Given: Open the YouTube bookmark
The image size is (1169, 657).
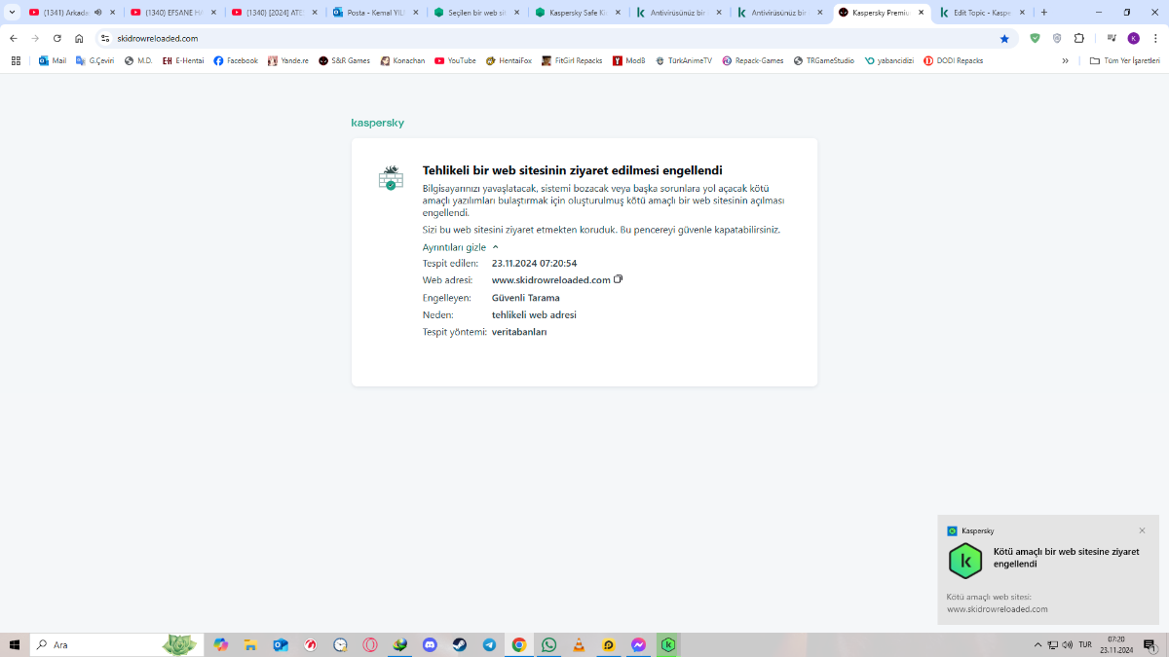Looking at the screenshot, I should [455, 60].
